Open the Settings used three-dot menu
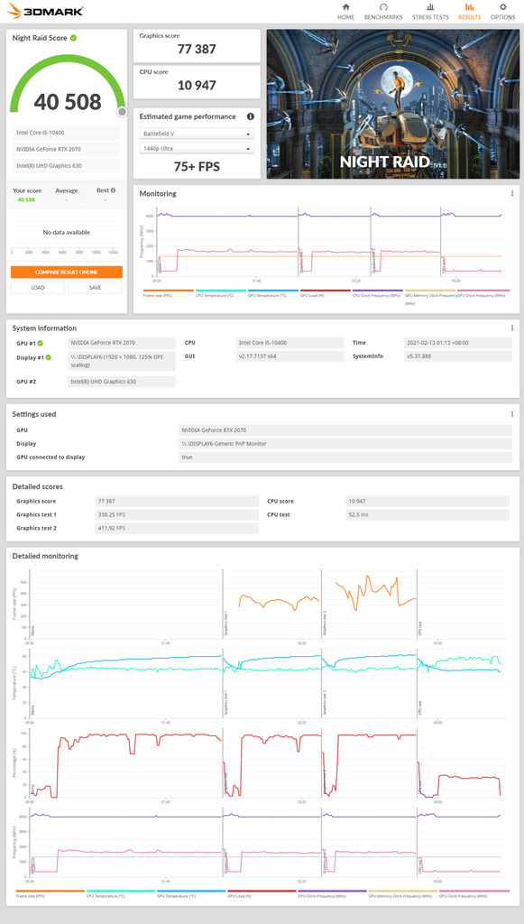524x924 pixels. [512, 414]
